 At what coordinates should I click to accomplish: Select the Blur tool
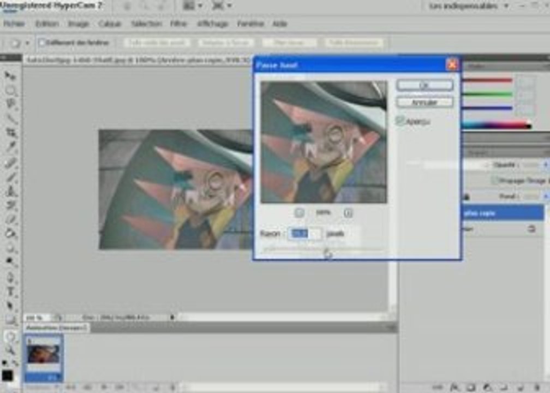(x=10, y=247)
